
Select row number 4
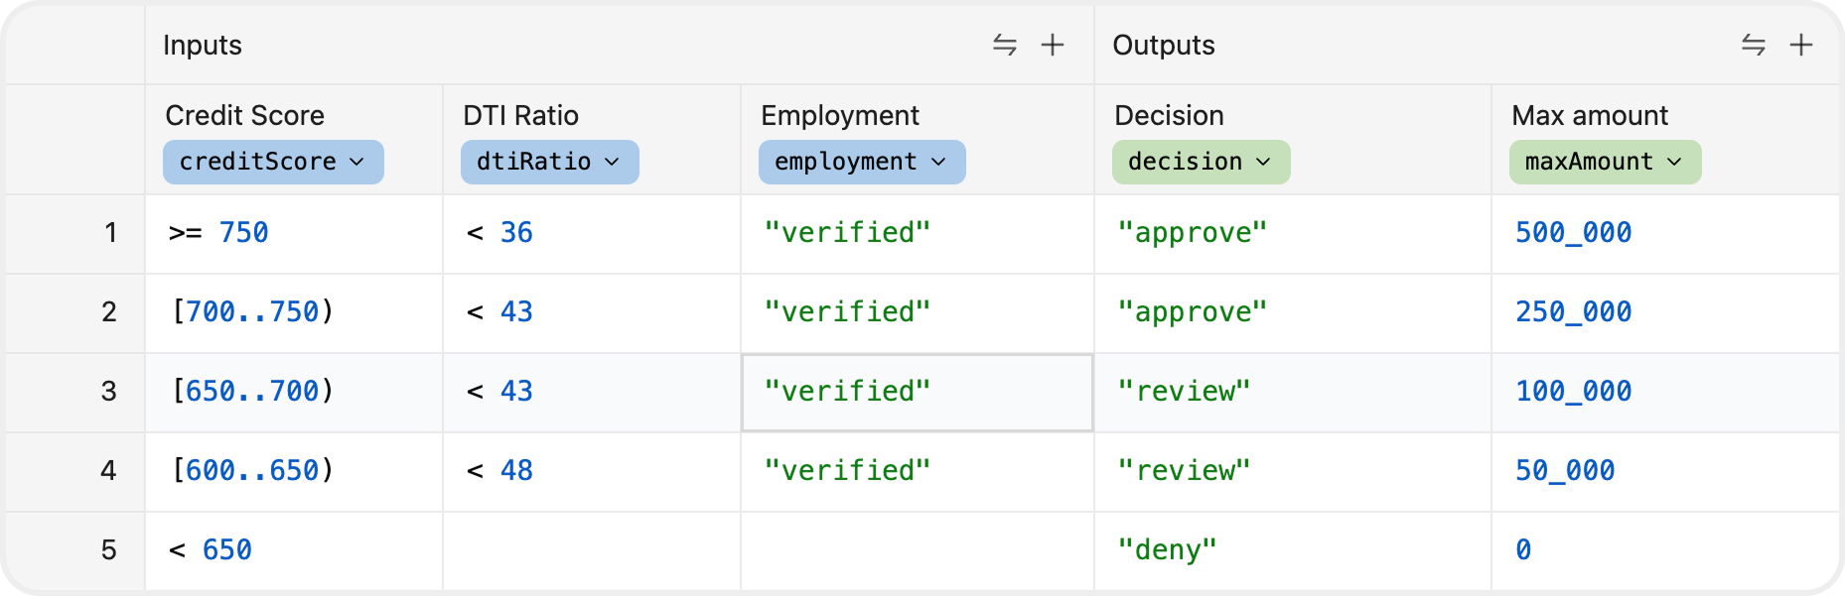click(75, 471)
